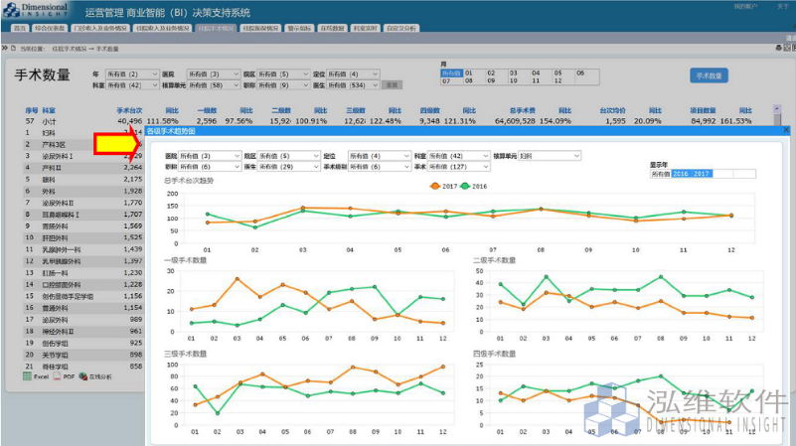Toggle 2016 in 显示年 selector
796x446 pixels.
(x=681, y=174)
